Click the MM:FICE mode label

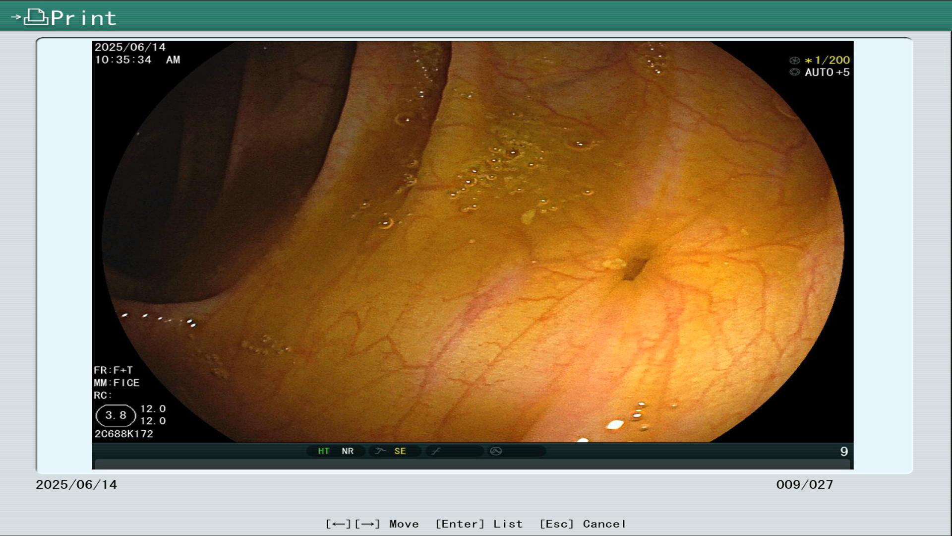[117, 383]
